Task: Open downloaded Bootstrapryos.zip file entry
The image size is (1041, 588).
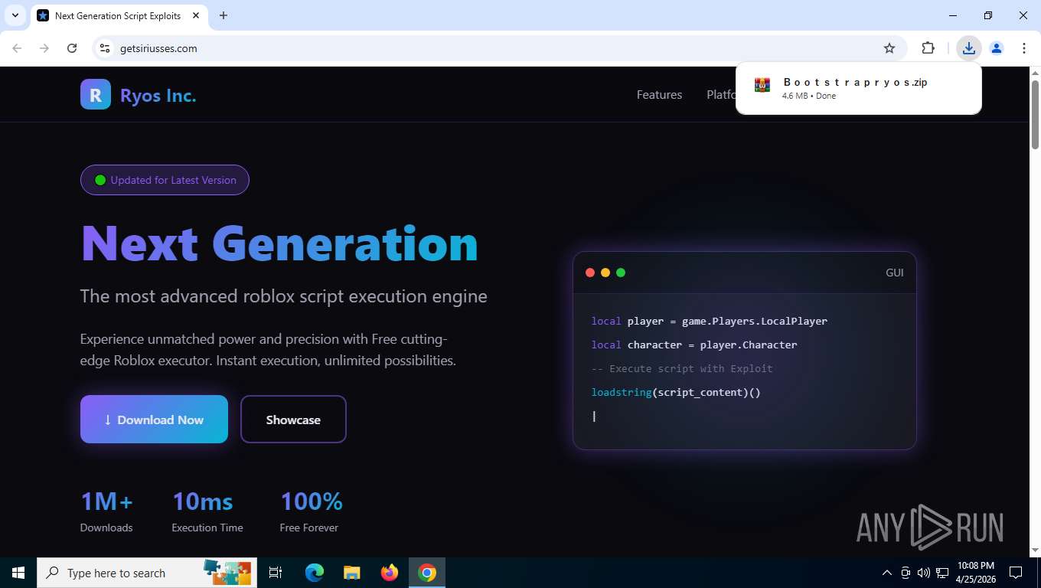Action: pyautogui.click(x=859, y=88)
